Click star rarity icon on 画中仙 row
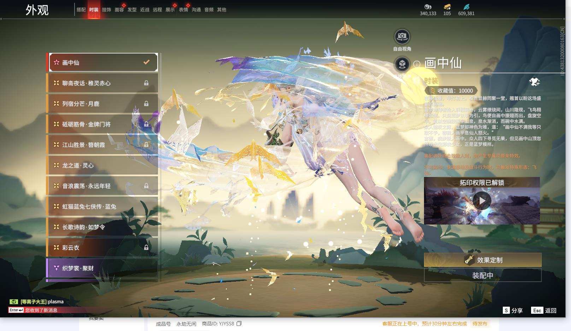 coord(57,62)
